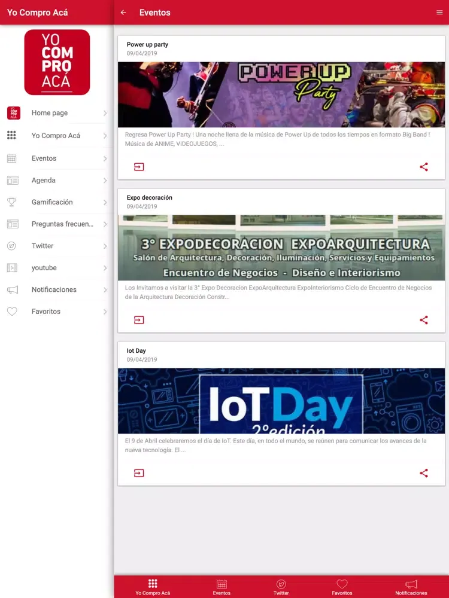Expand the Agenda chevron in sidebar

[105, 181]
